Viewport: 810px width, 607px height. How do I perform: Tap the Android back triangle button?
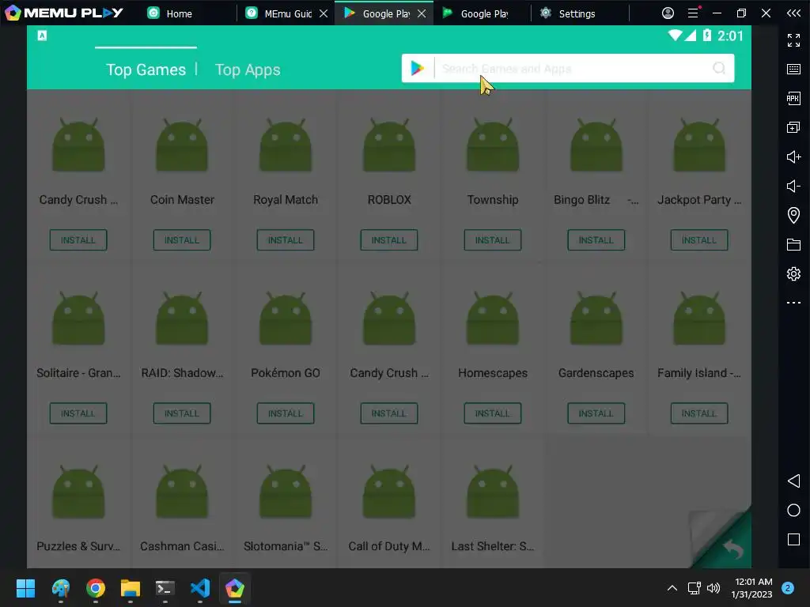coord(793,481)
